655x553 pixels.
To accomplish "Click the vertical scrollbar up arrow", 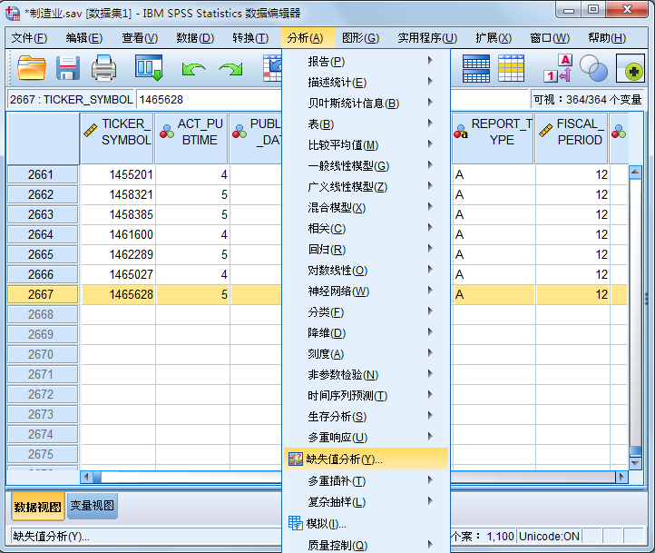I will click(635, 172).
